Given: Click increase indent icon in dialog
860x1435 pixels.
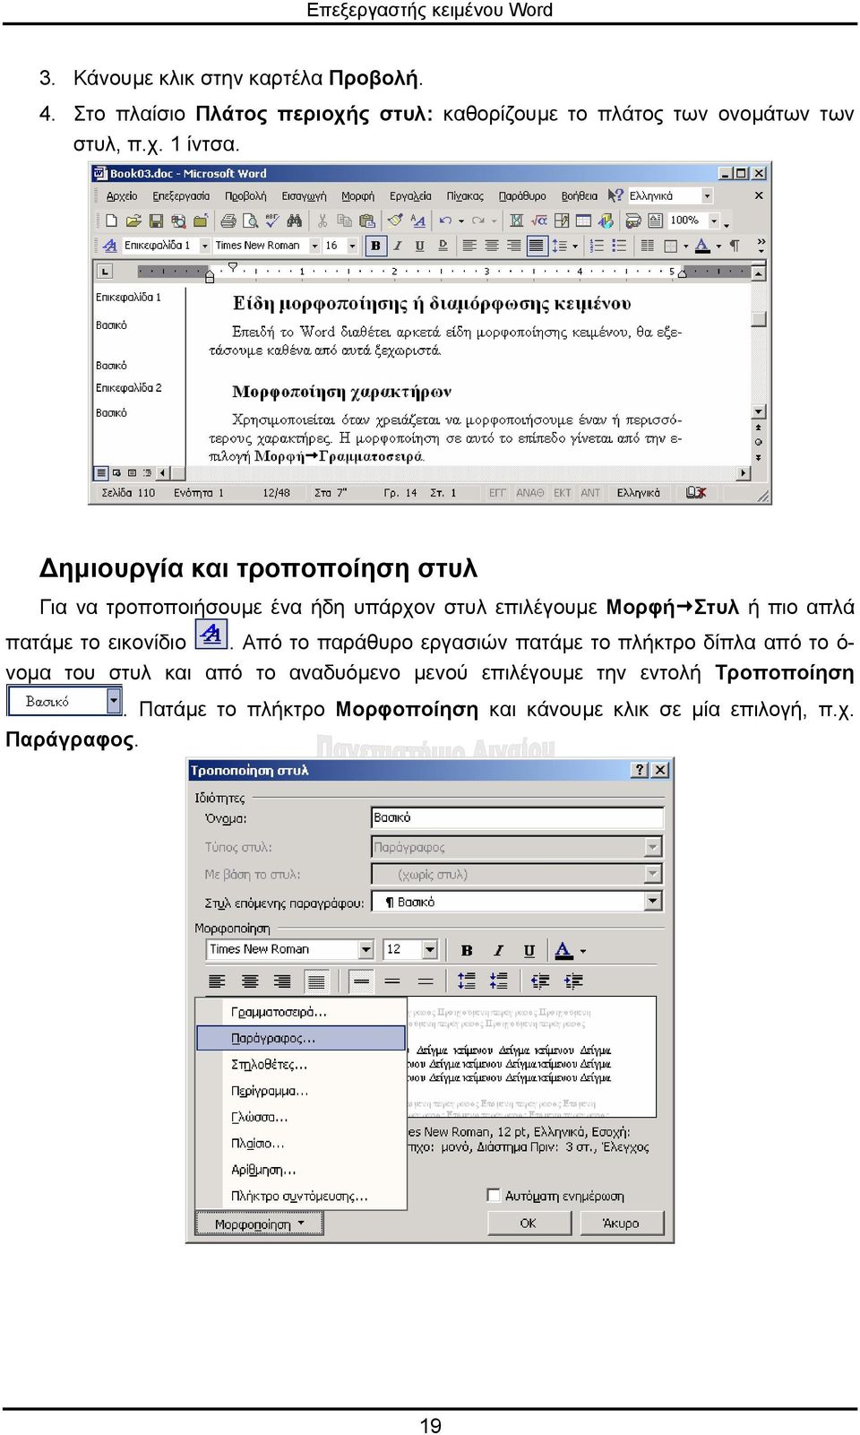Looking at the screenshot, I should click(x=573, y=981).
